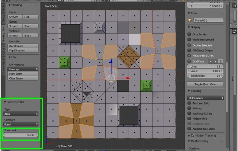Switch to the Grease Pencil tab
Viewport: 238px width, 151px height.
coord(3,66)
